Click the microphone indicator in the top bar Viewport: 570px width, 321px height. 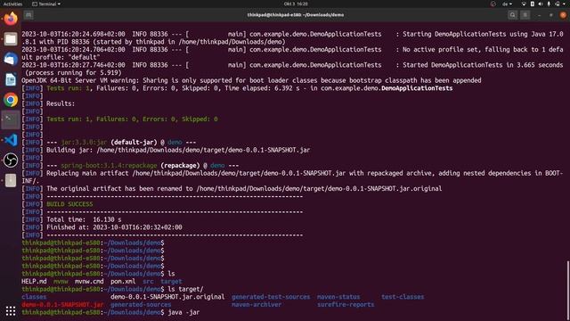[x=549, y=4]
